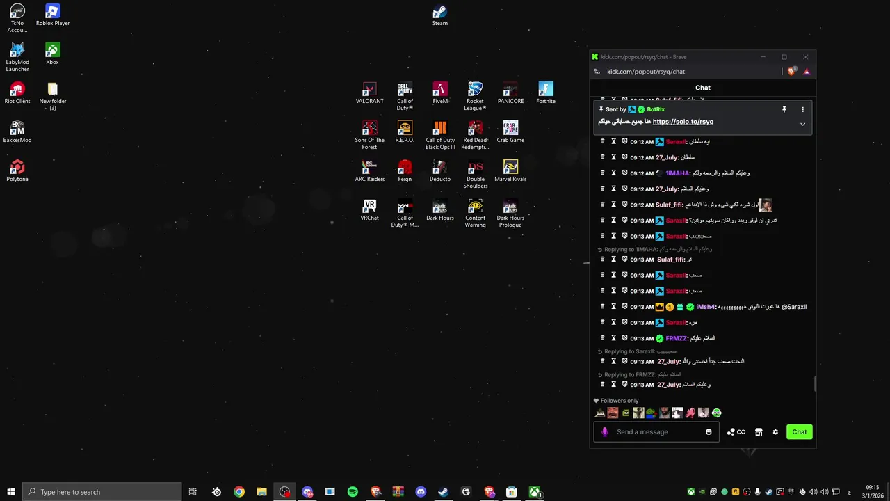Open BotRix username in pinned message
Viewport: 890px width, 501px height.
click(656, 109)
